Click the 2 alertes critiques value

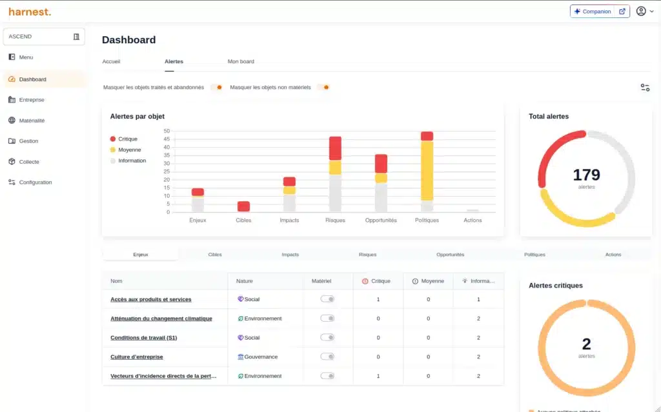click(586, 344)
